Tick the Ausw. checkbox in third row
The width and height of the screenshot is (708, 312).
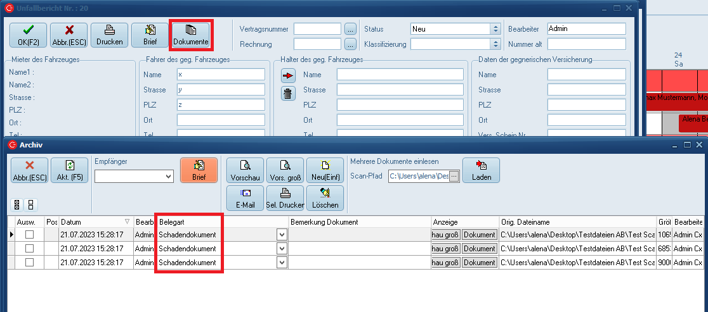29,263
